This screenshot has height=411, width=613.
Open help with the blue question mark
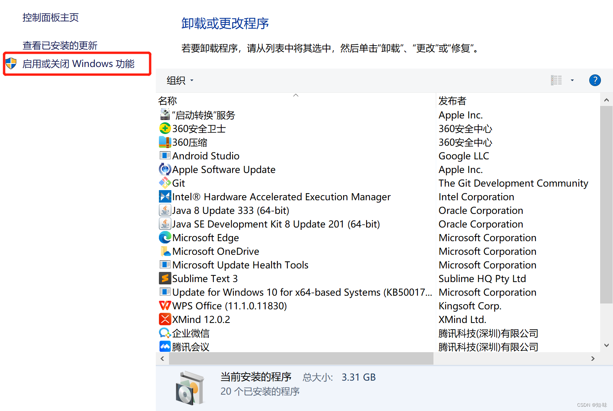(x=595, y=80)
